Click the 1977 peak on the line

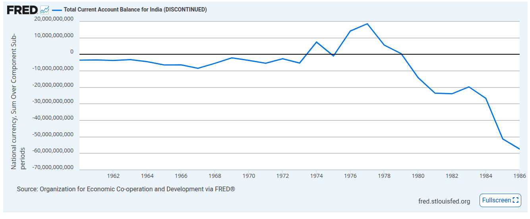coord(367,24)
